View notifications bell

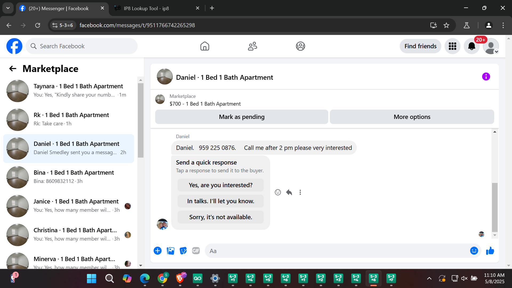(471, 46)
